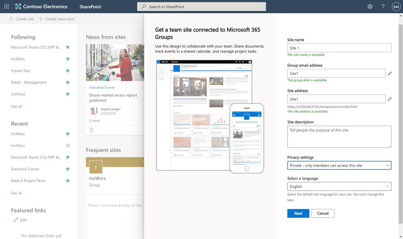Screen dimensions: 403x239
Task: Click the team site desktop preview image
Action: tap(204, 115)
